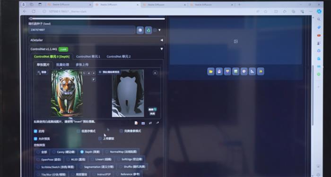Viewport: 331px width, 177px height.
Task: Expand the ADetailer section arrow
Action: (x=162, y=40)
